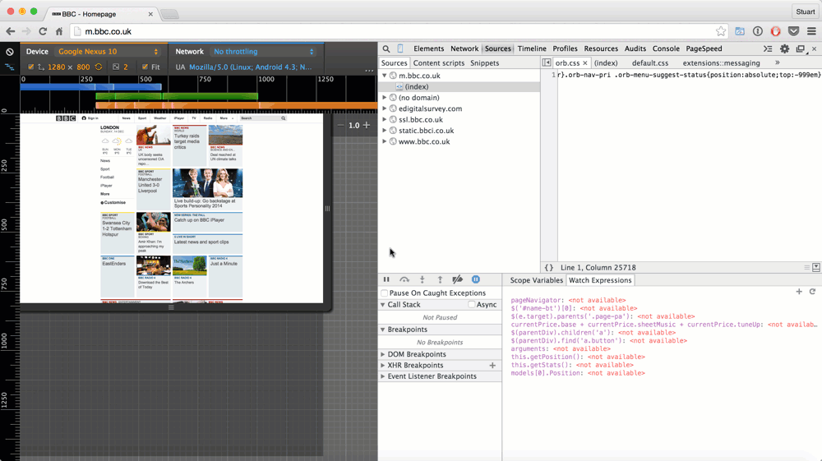
Task: Click Stuart profile button
Action: pyautogui.click(x=806, y=12)
